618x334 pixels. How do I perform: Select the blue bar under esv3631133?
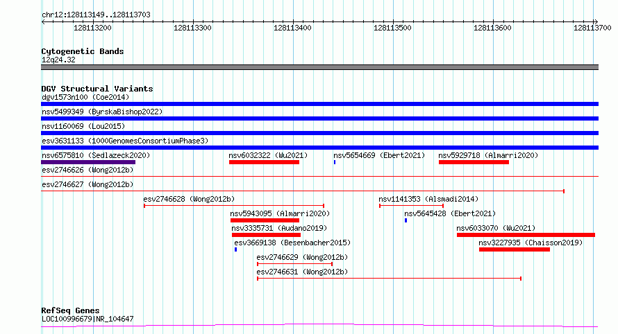click(x=319, y=148)
